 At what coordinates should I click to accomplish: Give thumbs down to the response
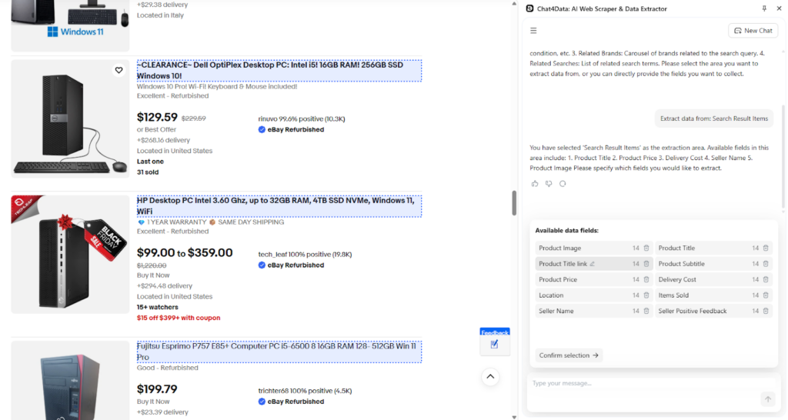(x=549, y=183)
